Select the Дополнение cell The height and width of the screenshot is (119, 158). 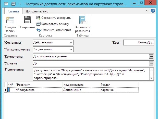click(81, 90)
